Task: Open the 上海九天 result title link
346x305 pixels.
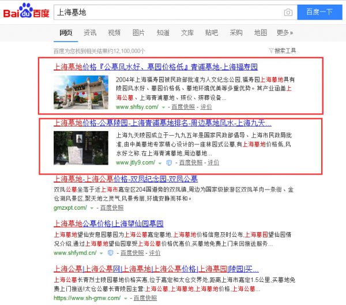Action: point(163,122)
